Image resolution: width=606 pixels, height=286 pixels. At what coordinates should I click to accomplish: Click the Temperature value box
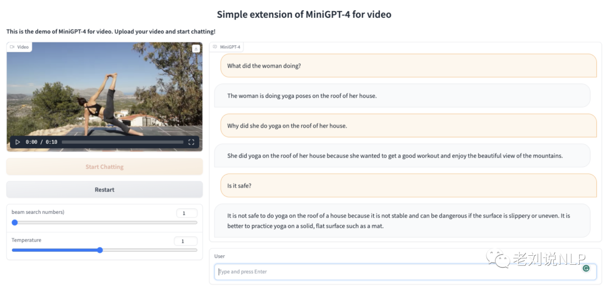click(186, 241)
